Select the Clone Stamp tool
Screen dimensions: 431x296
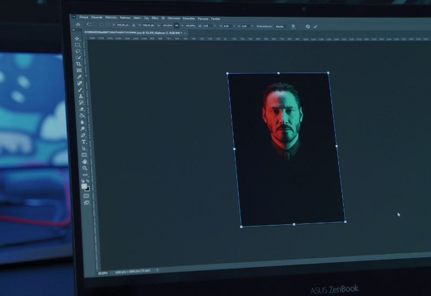pos(81,96)
